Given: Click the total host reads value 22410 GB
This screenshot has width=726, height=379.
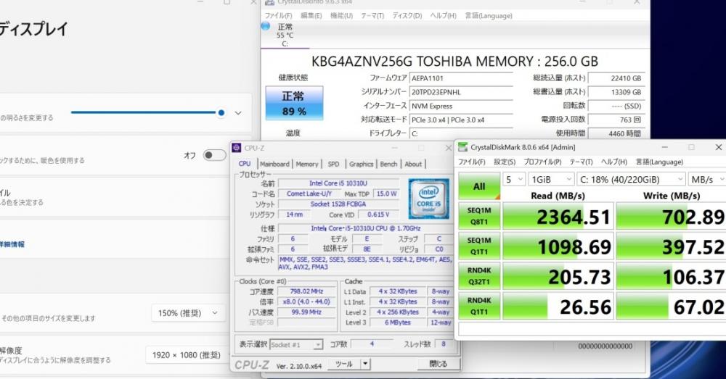Looking at the screenshot, I should coord(616,78).
